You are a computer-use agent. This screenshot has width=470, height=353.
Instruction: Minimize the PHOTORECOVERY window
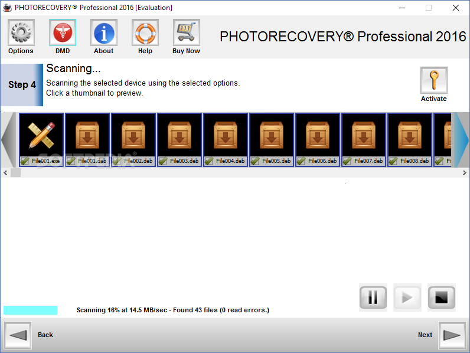pos(402,8)
